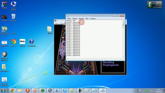The image size is (165, 93).
Task: Open Skype from the taskbar
Action: click(65, 91)
